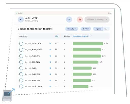Screen dimensions: 130x104
Task: Switch units to µM
Action: [x=106, y=29]
